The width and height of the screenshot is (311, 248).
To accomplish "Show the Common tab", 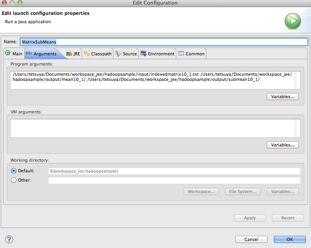I will [192, 54].
